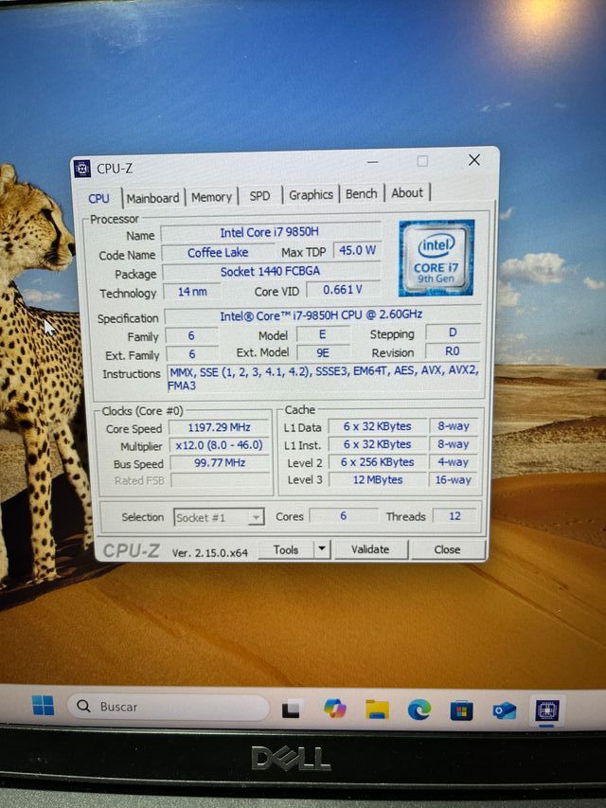The image size is (606, 808).
Task: Open the About tab
Action: pos(407,192)
